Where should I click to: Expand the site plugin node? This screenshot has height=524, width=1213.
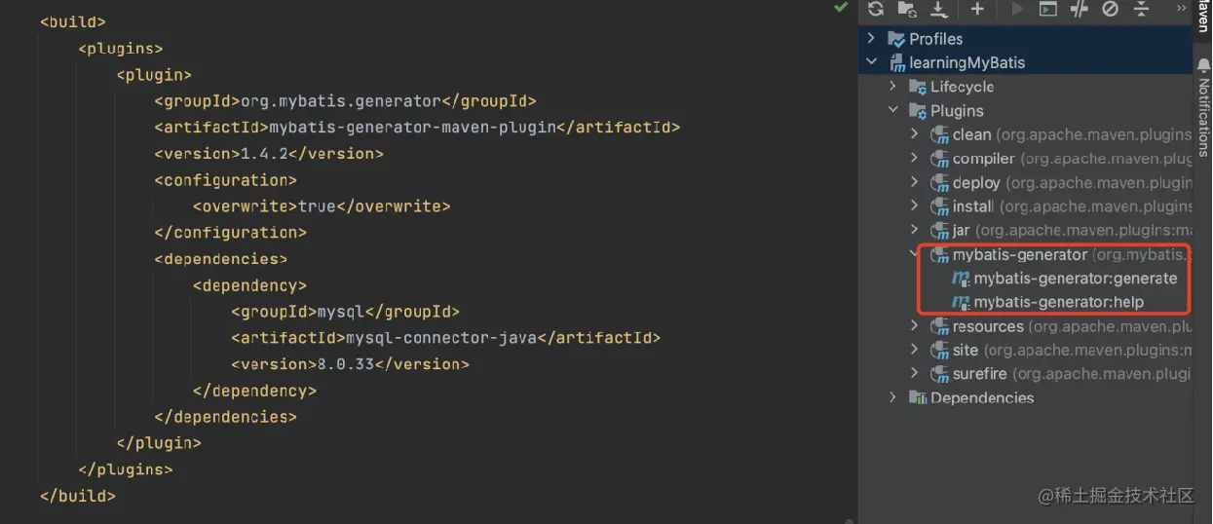tap(914, 350)
